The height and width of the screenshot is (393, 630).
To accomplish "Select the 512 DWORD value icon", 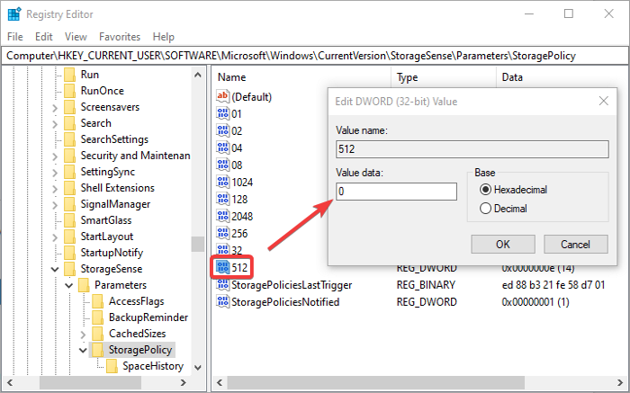I will pos(222,267).
